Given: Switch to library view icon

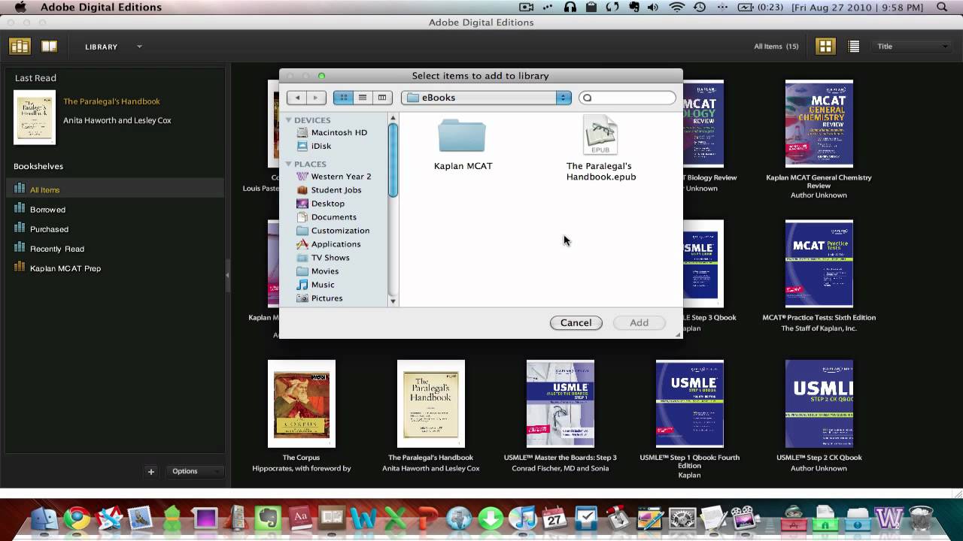Looking at the screenshot, I should point(20,47).
